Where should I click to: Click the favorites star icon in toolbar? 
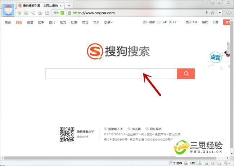click(x=40, y=13)
